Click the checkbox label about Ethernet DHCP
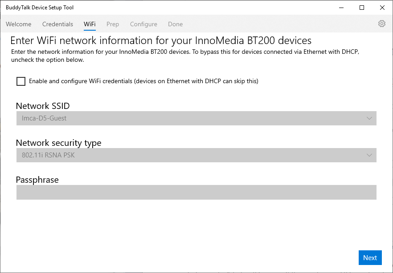393x273 pixels. 143,81
